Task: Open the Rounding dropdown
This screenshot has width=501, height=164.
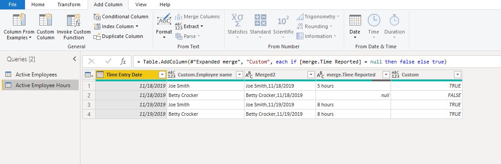Action: [314, 26]
